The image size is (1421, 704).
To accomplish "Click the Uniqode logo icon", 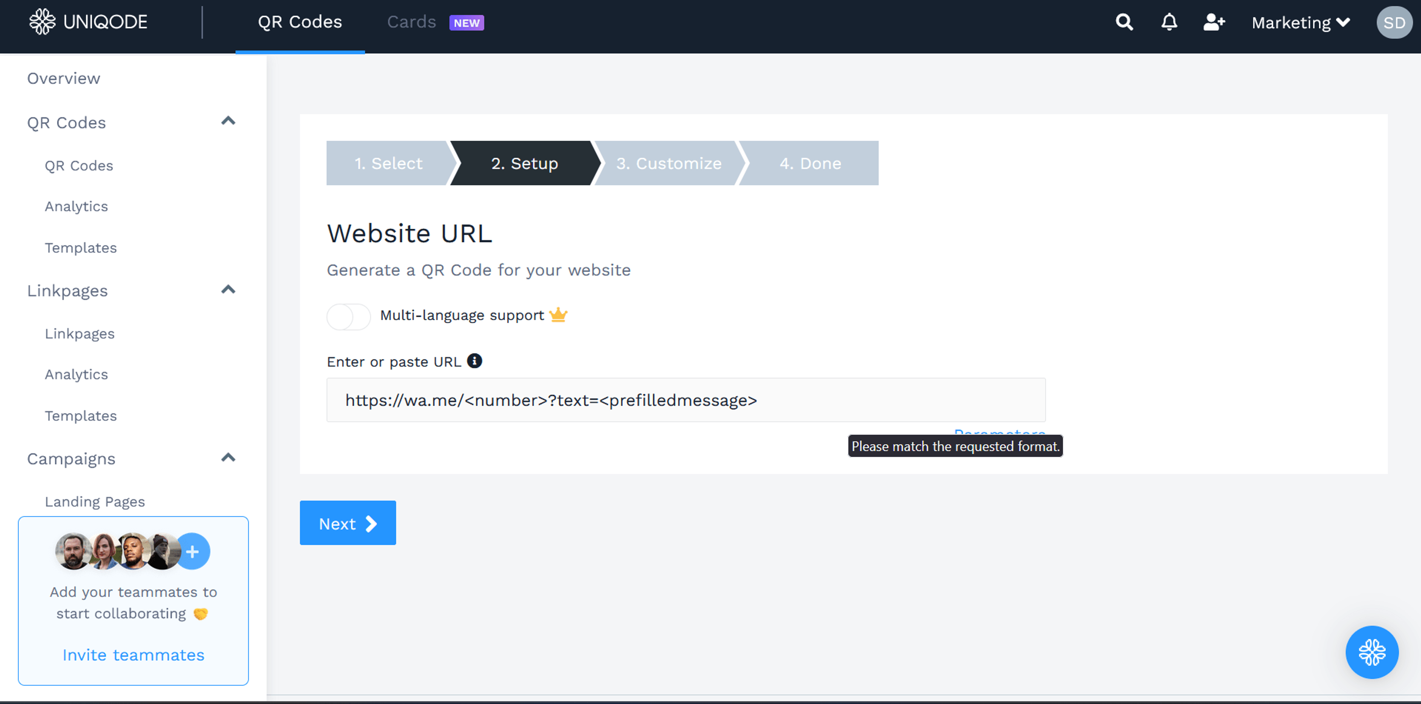I will click(x=42, y=22).
